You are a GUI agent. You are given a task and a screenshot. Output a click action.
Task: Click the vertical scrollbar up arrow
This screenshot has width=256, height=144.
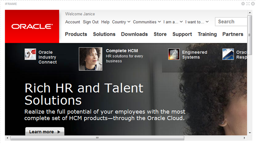[x=250, y=12]
